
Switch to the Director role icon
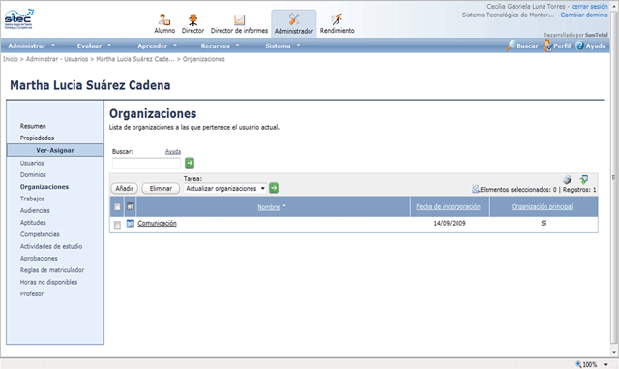192,19
